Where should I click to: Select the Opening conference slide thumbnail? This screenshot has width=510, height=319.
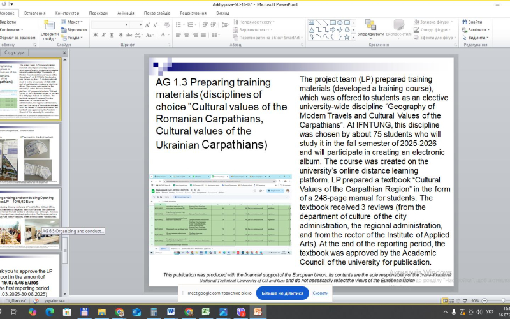click(30, 219)
